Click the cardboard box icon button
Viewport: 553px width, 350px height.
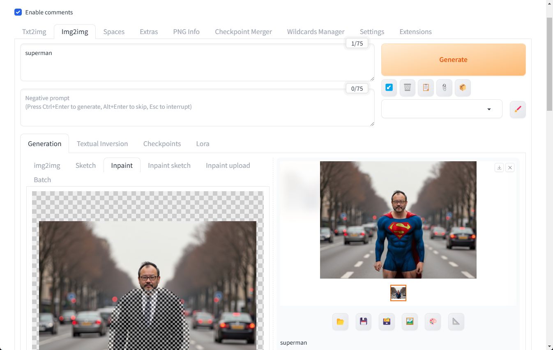coord(463,87)
